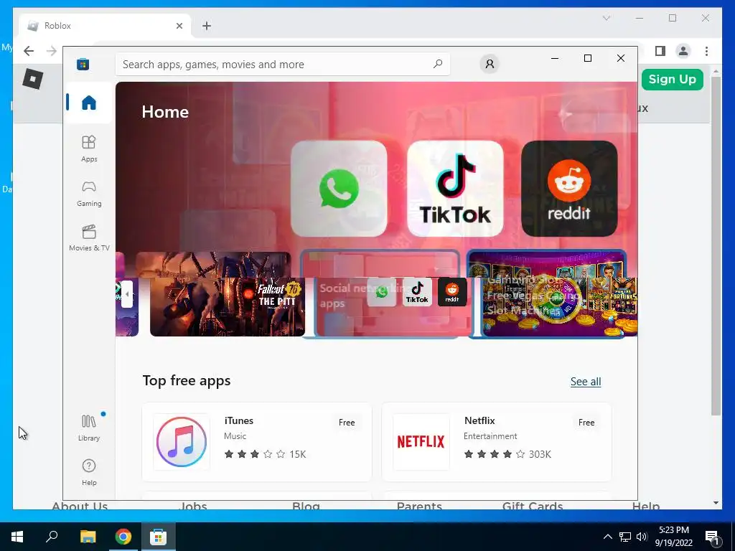
Task: Open Help in Store sidebar
Action: click(89, 472)
